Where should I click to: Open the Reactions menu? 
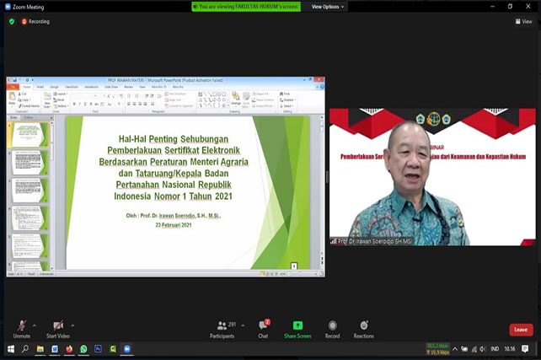click(364, 329)
